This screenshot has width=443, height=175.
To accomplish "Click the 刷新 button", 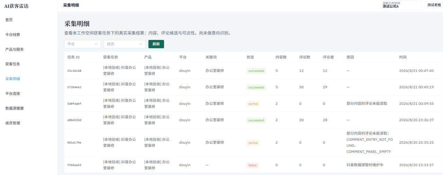I will click(156, 44).
